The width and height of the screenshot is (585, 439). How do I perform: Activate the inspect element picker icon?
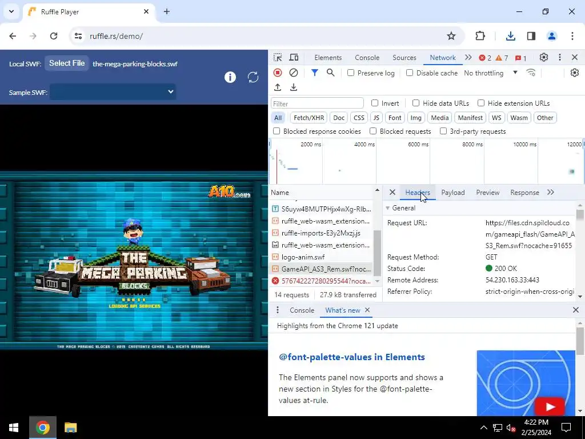coord(278,58)
